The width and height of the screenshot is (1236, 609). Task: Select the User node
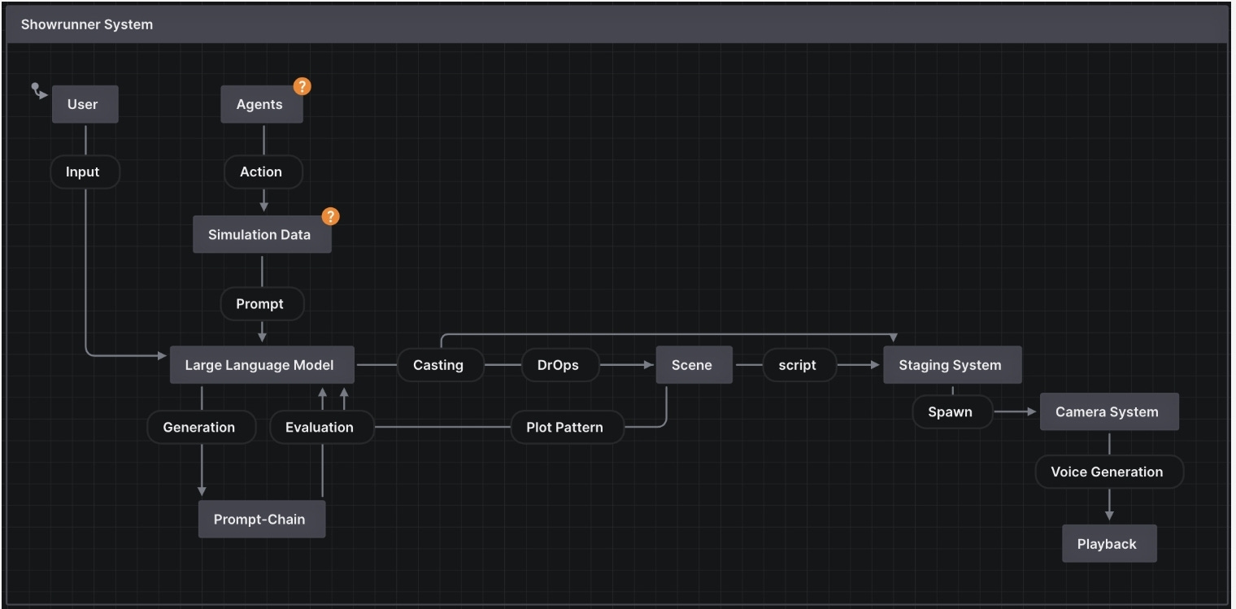[x=85, y=104]
